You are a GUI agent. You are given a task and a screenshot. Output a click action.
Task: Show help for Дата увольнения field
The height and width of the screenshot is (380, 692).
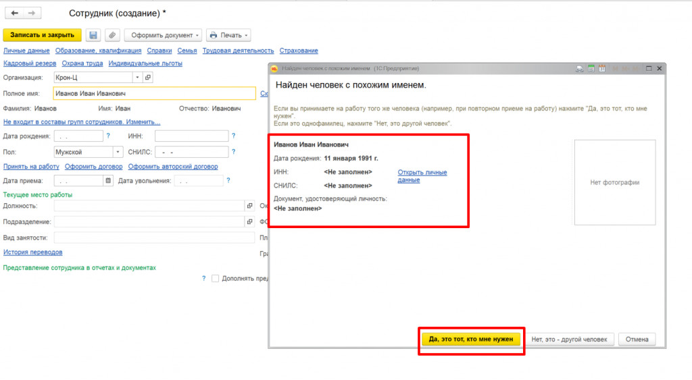[228, 180]
